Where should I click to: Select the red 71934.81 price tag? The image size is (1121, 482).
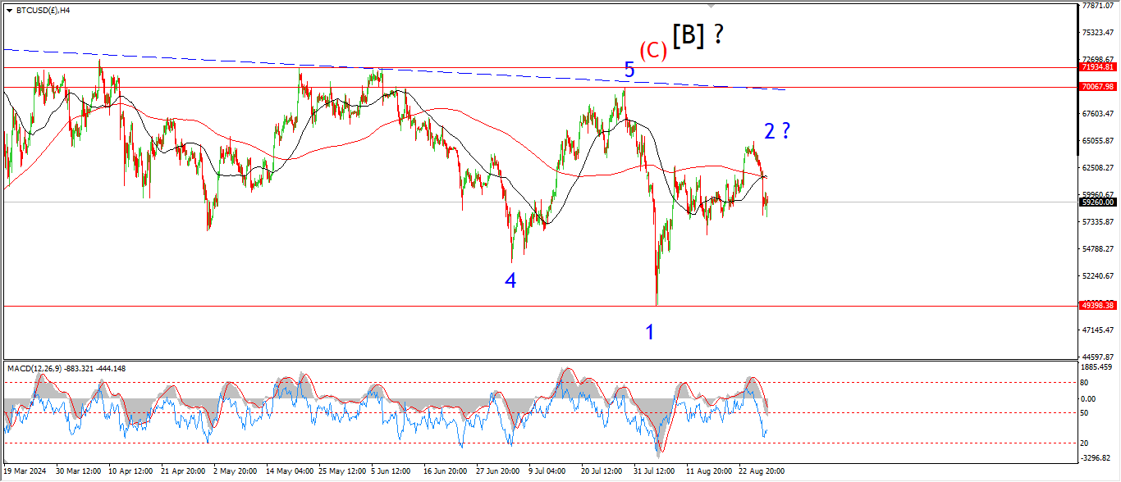(x=1097, y=67)
